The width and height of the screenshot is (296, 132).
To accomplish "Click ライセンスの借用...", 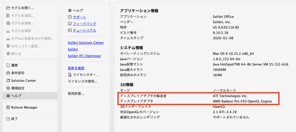I will pos(83,82).
